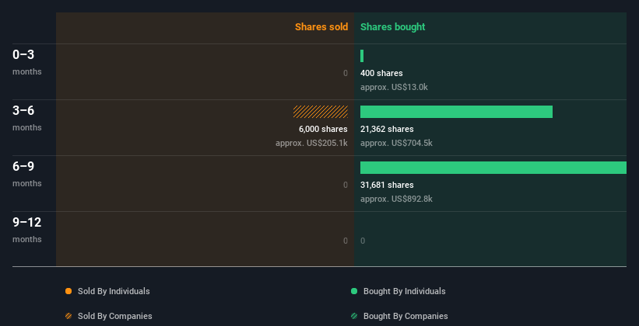Click the zero bought value in 9–12 months
The image size is (639, 326).
pyautogui.click(x=363, y=241)
